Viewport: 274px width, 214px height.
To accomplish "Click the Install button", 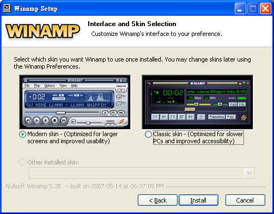I will click(x=198, y=200).
